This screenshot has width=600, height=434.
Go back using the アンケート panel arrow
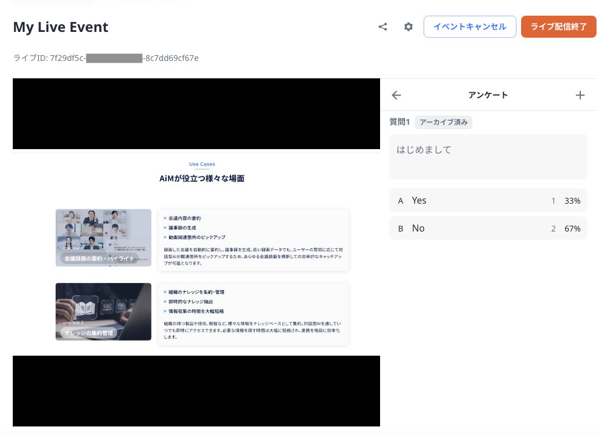pyautogui.click(x=396, y=95)
